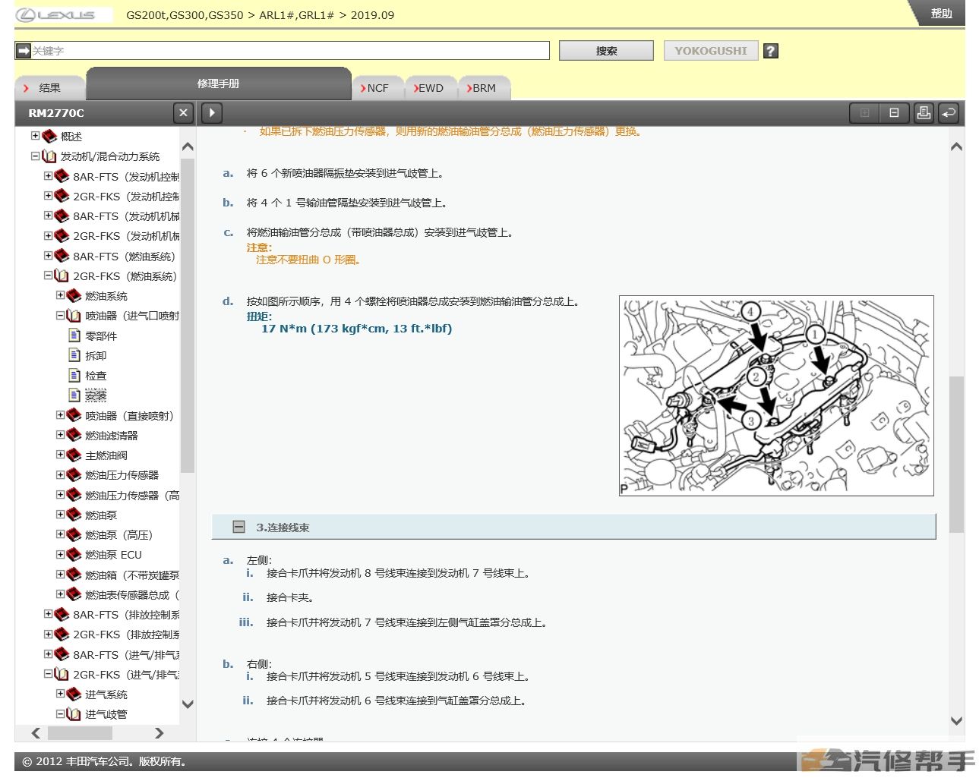The image size is (979, 781).
Task: Expand the 进气系统 tree node
Action: (x=60, y=694)
